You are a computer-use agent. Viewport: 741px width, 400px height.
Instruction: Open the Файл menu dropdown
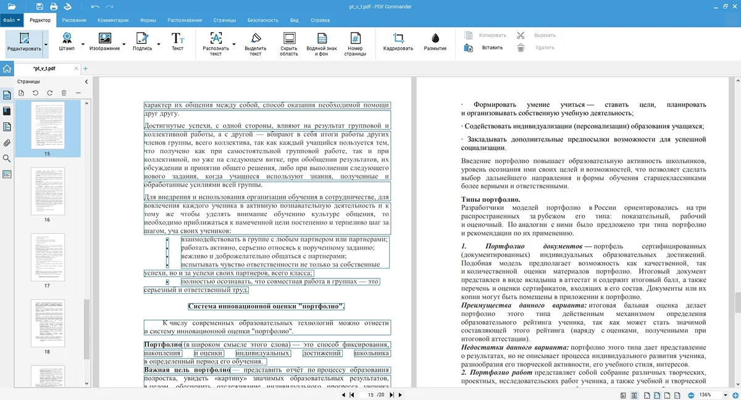coord(12,20)
